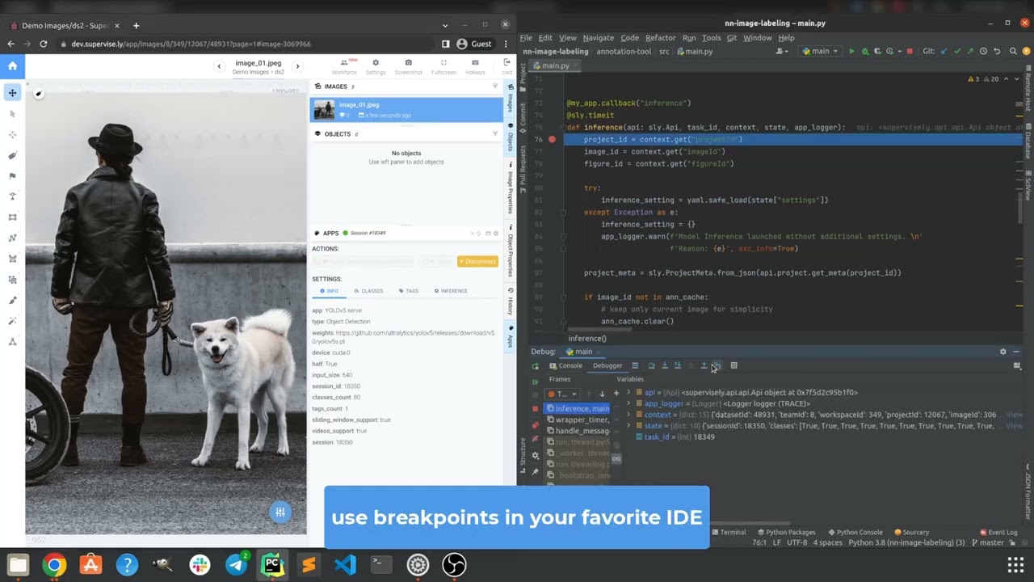This screenshot has height=582, width=1034.
Task: Select the flag tool in Supervisely toolbar
Action: 12,176
